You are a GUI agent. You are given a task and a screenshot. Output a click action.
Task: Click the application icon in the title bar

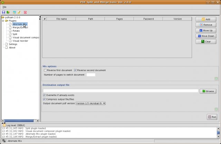(3, 2)
